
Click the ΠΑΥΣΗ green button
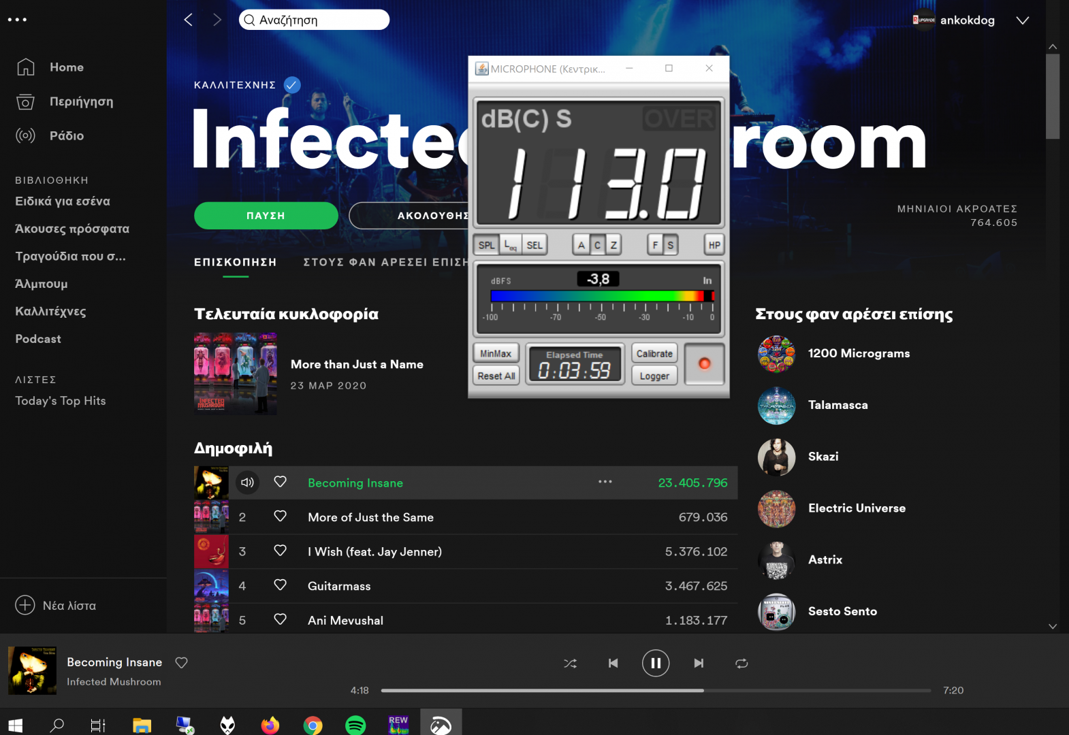[266, 216]
